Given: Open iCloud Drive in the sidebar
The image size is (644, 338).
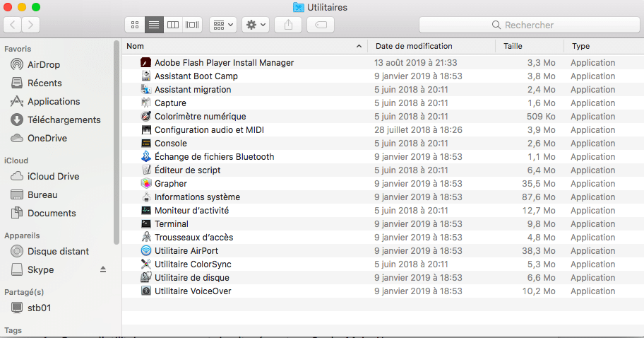Looking at the screenshot, I should (x=44, y=176).
